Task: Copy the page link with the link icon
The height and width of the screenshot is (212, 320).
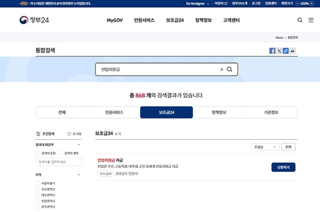Action: [286, 51]
